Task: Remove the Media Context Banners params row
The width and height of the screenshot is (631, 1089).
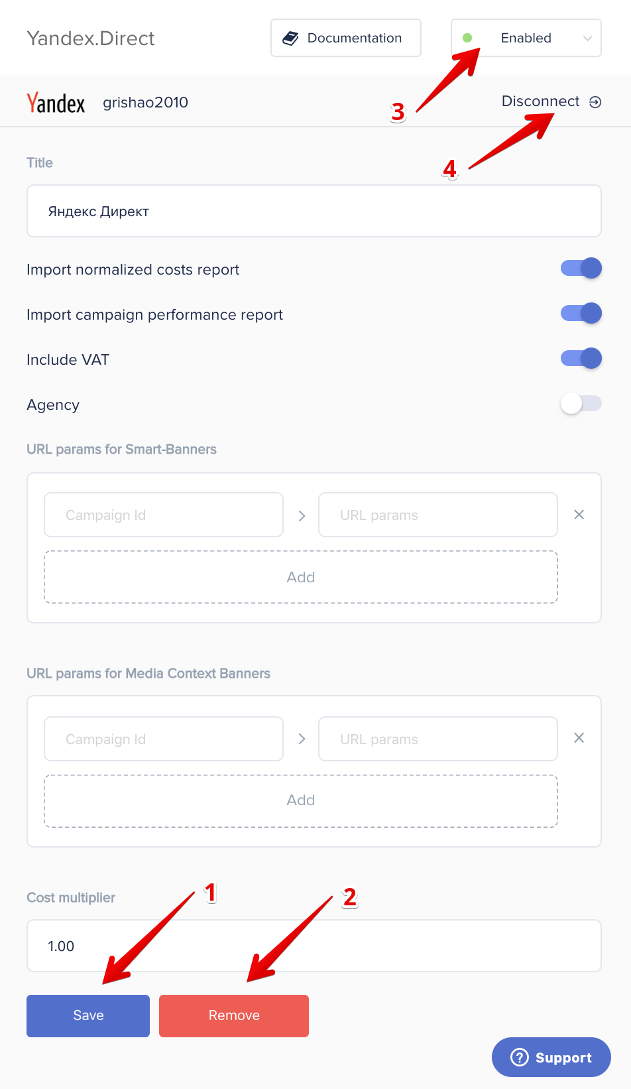Action: (x=579, y=738)
